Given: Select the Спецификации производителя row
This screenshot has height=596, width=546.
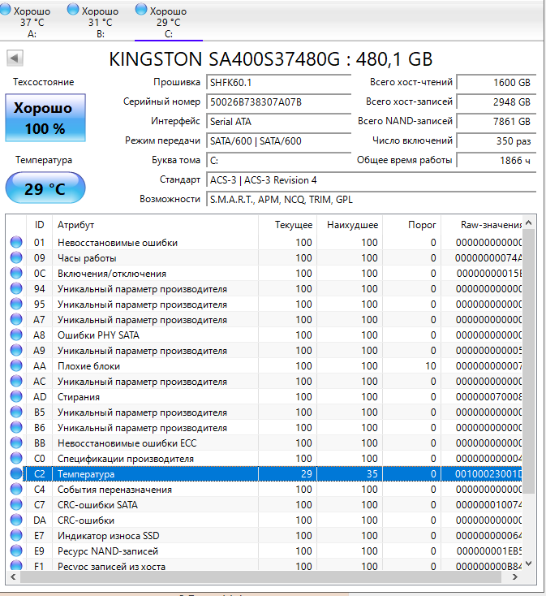Looking at the screenshot, I should click(264, 458).
